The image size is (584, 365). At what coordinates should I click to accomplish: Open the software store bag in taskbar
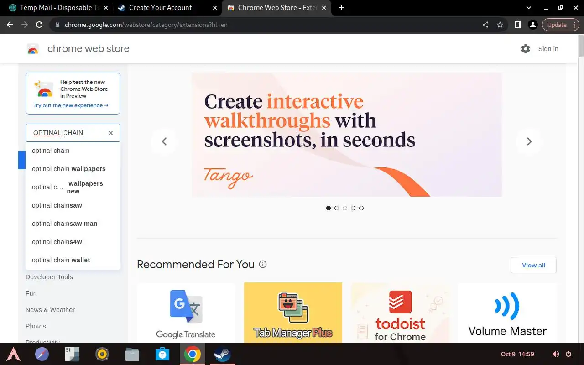tap(162, 354)
